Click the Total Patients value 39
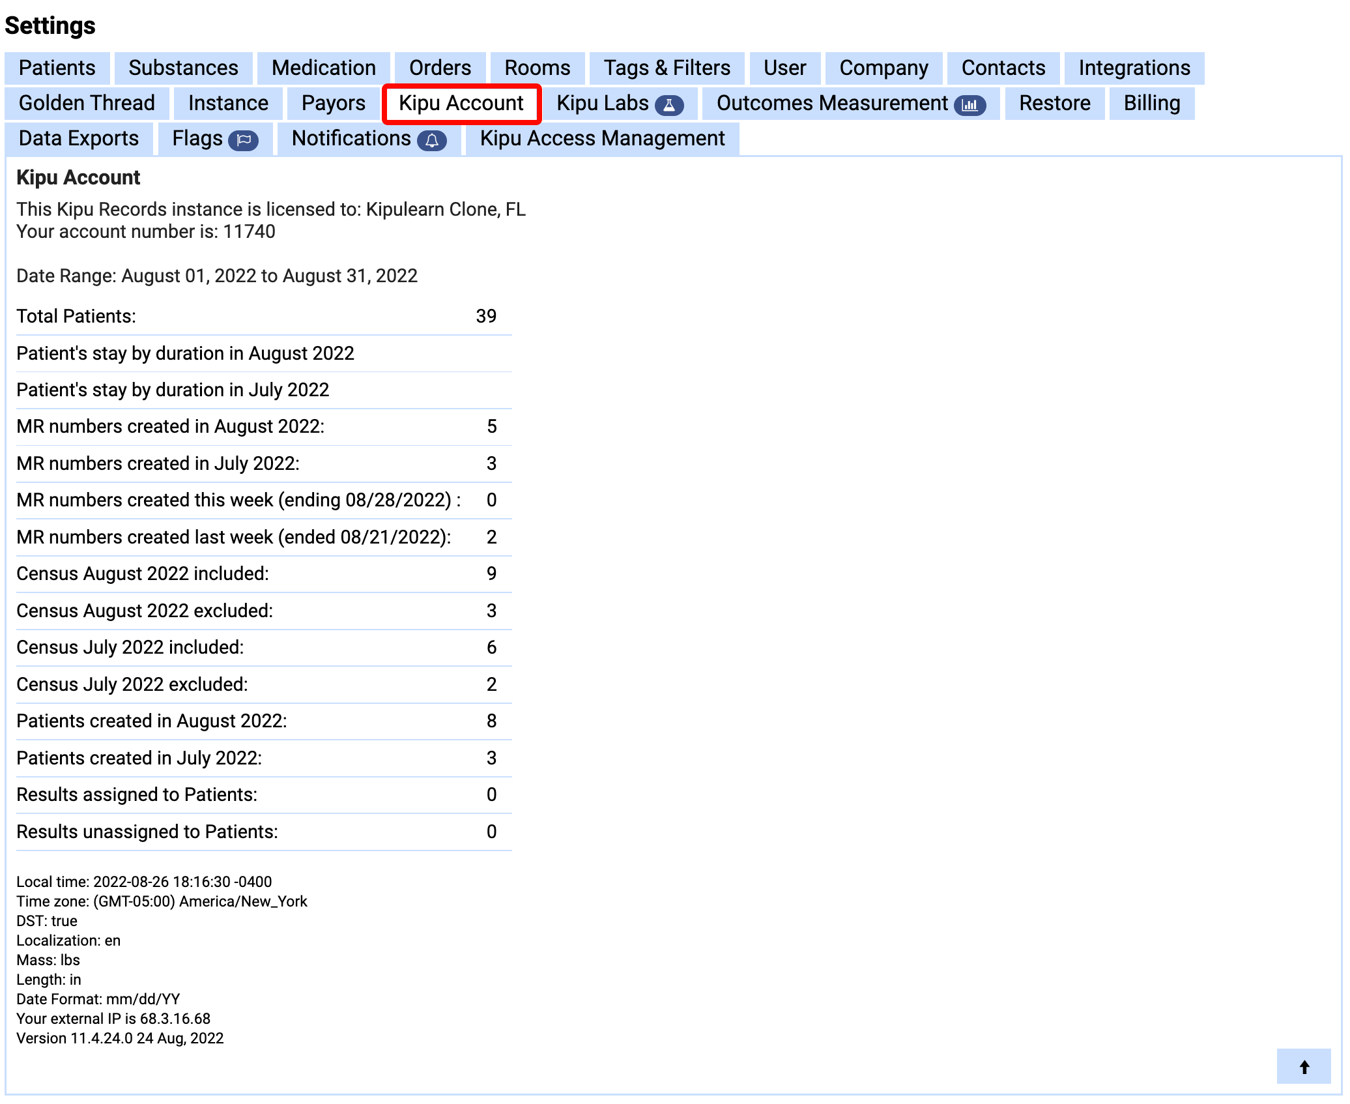Screen dimensions: 1350x1104 (486, 316)
